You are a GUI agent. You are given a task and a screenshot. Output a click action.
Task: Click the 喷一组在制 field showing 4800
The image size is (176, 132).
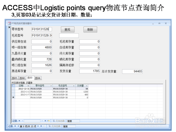(x=42, y=48)
